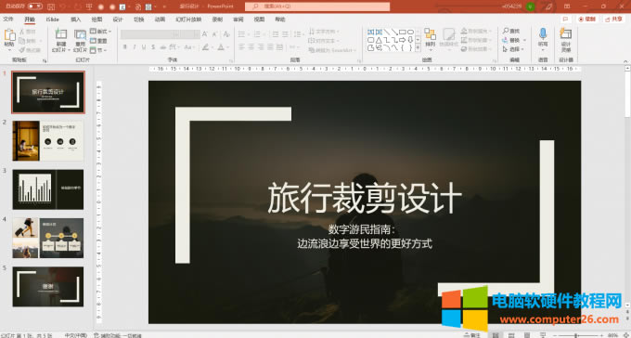The image size is (631, 338).
Task: Switch to slide sorter view in status bar
Action: (x=511, y=335)
